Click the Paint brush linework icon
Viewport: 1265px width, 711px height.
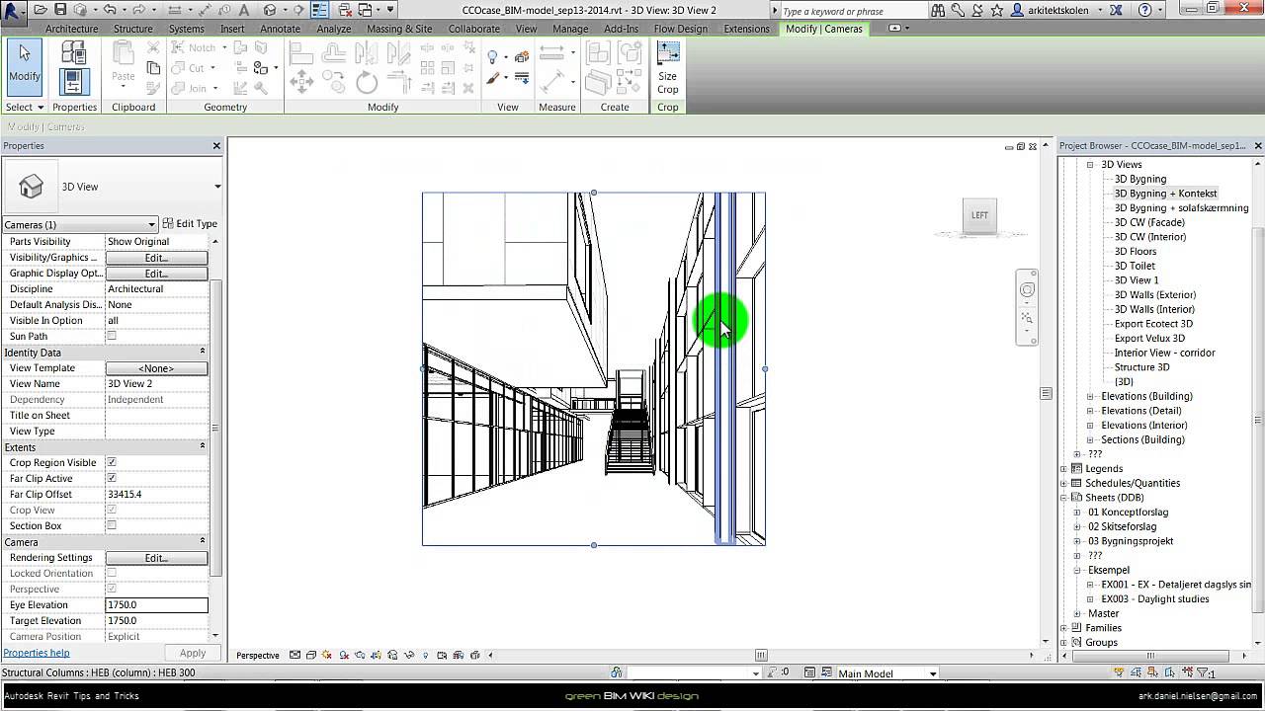point(493,78)
